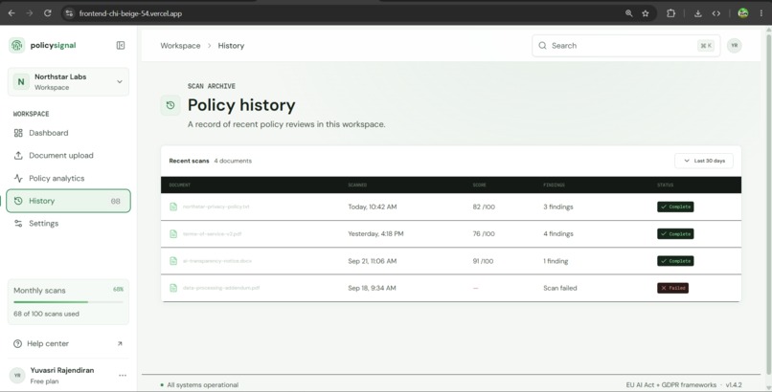Open the browser downloads icon
The image size is (772, 392).
point(697,13)
